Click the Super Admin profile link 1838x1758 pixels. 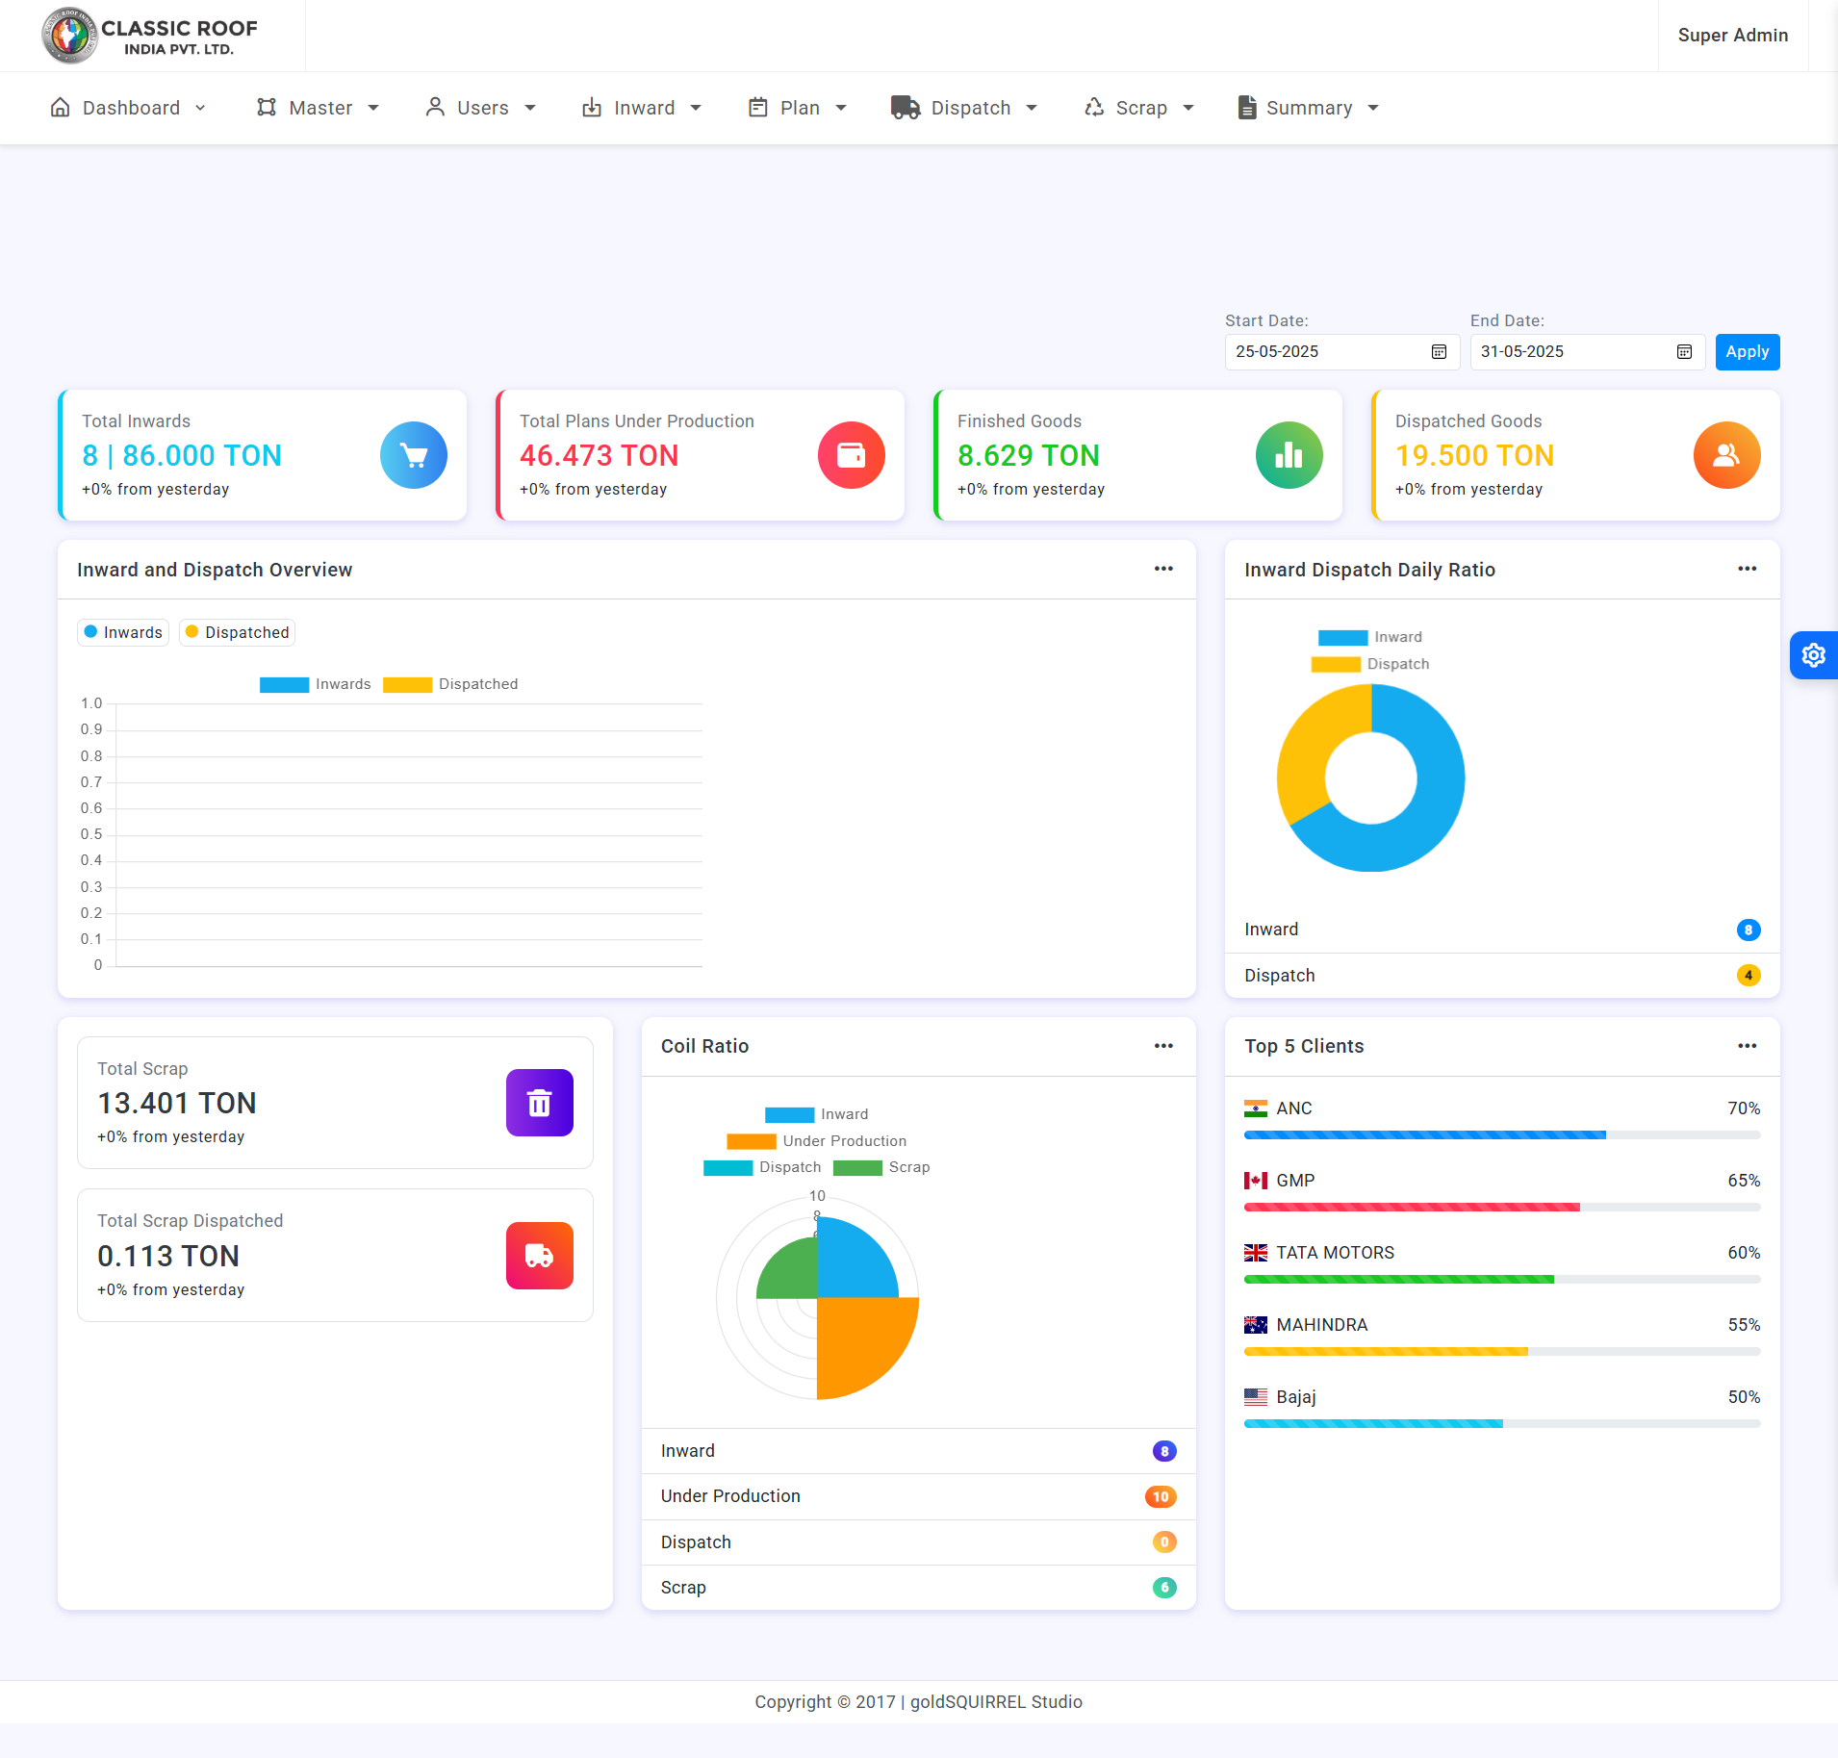point(1732,36)
